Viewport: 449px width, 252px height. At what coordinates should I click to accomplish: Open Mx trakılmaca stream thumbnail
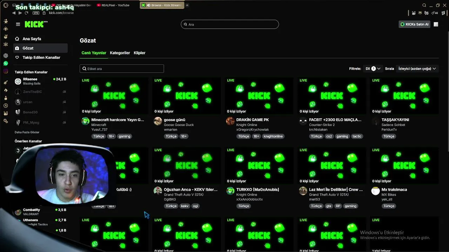click(x=404, y=166)
